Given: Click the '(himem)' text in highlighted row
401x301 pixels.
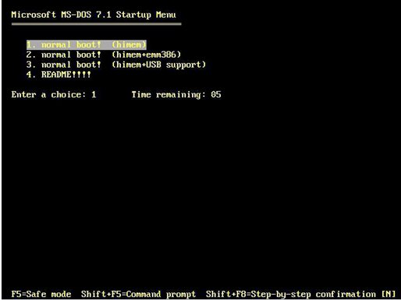Looking at the screenshot, I should pyautogui.click(x=129, y=44).
